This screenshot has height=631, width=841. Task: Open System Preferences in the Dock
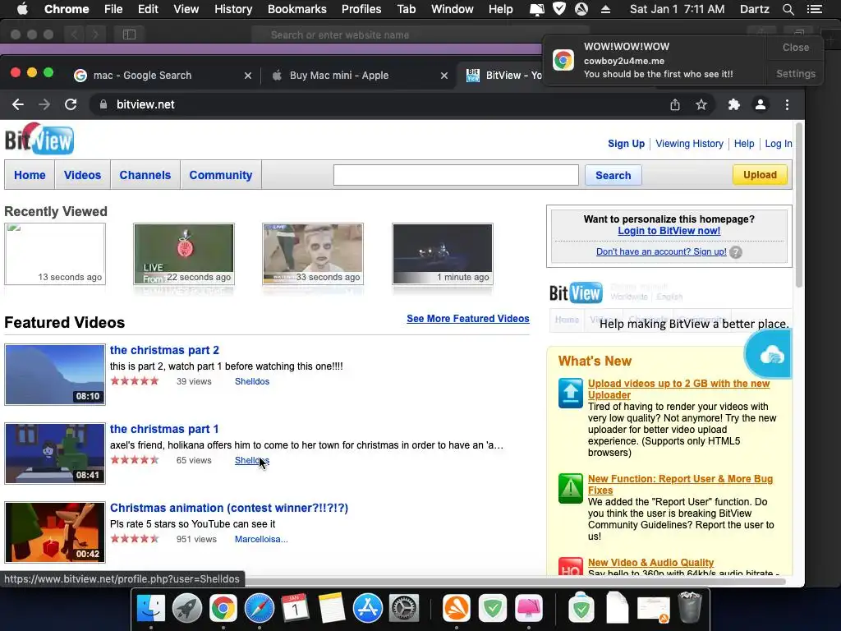click(x=403, y=609)
